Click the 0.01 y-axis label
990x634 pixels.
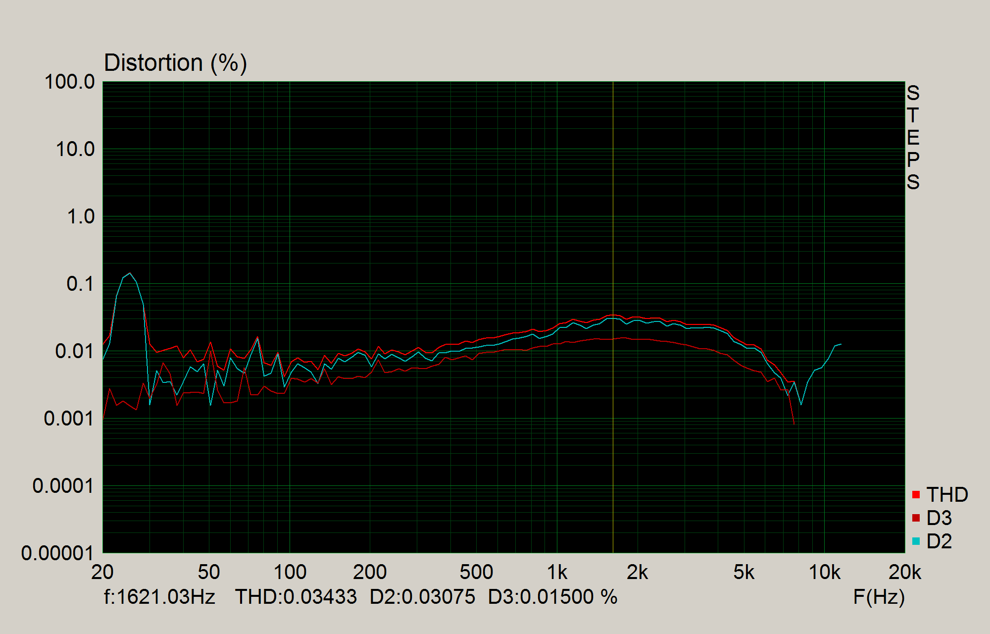(75, 351)
